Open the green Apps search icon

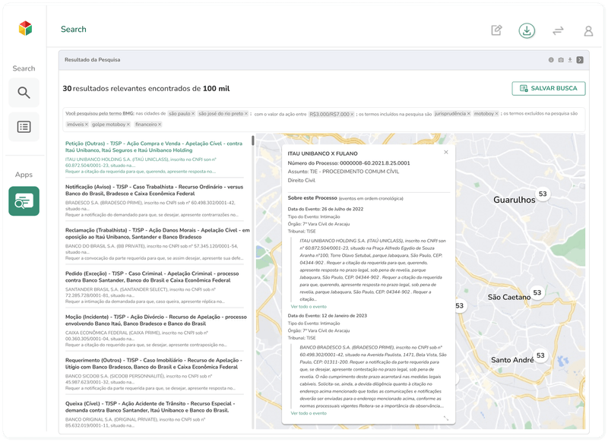click(x=24, y=201)
